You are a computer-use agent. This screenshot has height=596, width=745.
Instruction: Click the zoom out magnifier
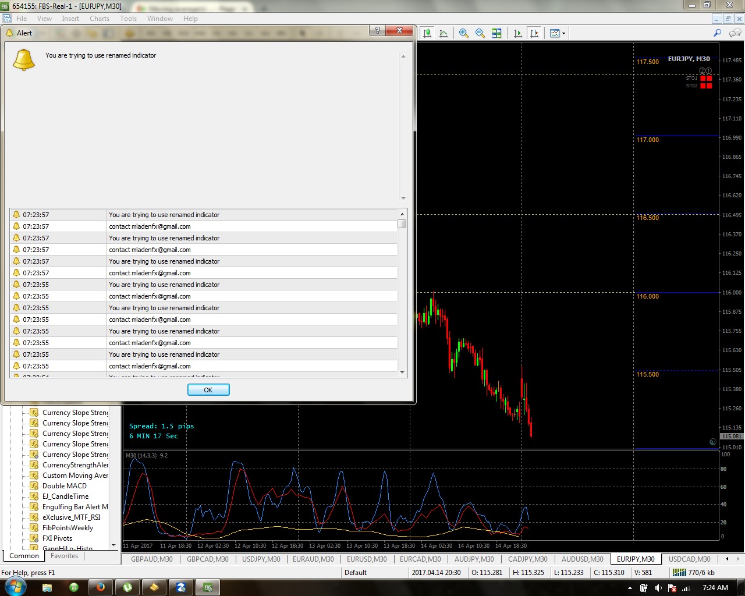[480, 33]
